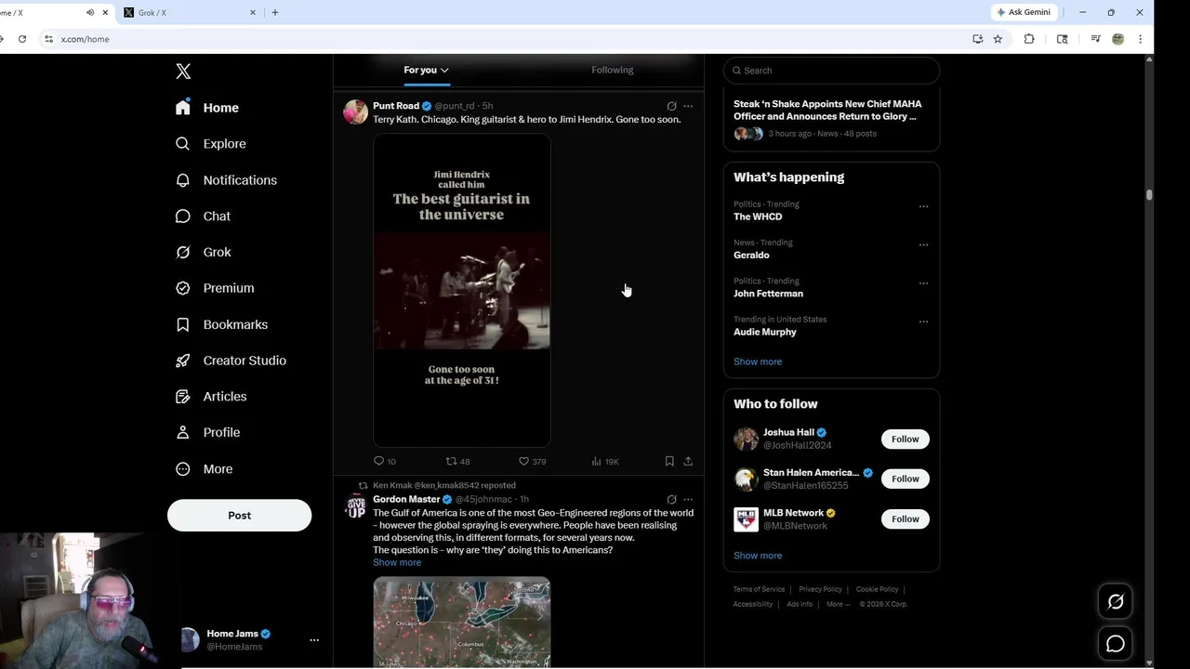Play the Terry Kath video thumbnail

click(462, 290)
